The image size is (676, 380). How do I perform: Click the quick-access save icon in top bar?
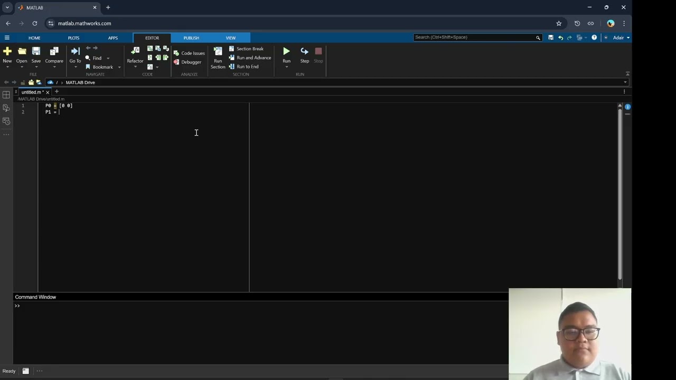(x=551, y=37)
